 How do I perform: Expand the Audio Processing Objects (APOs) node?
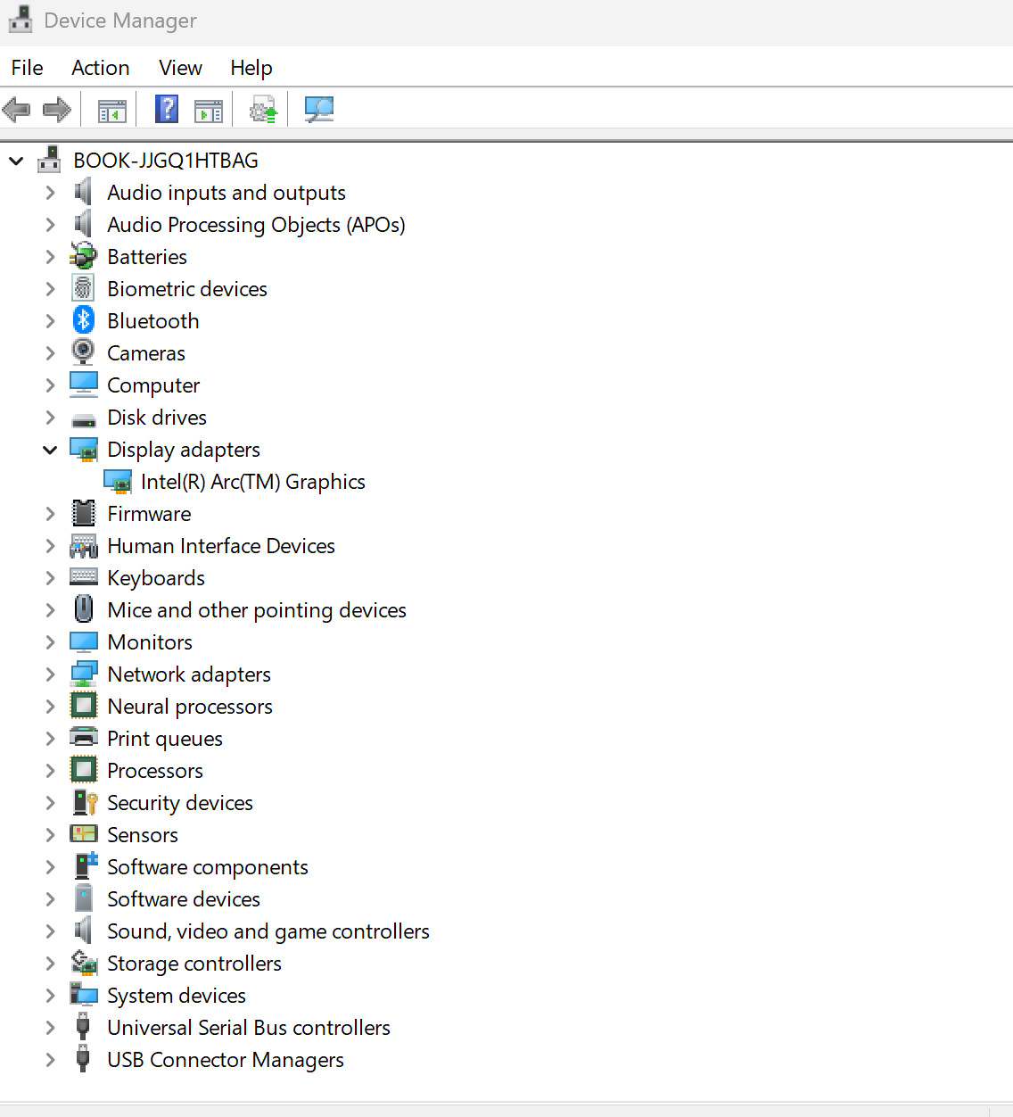click(50, 225)
